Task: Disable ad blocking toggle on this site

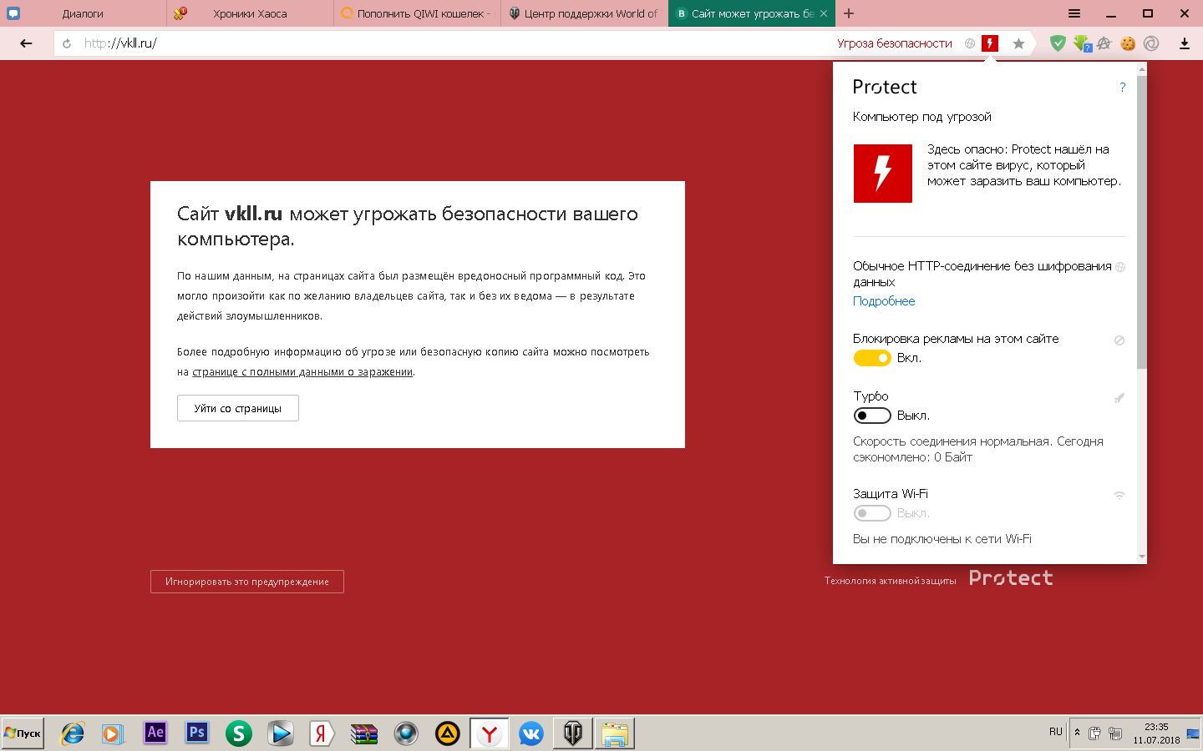Action: click(x=871, y=358)
